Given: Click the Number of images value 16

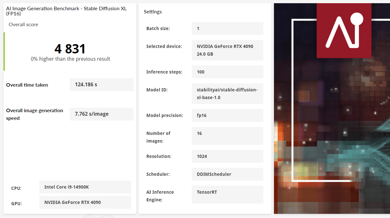Looking at the screenshot, I should (228, 136).
